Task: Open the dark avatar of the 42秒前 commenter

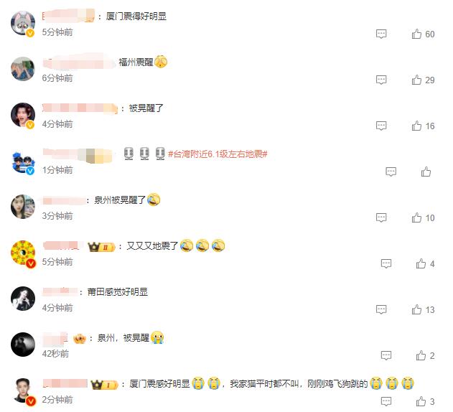Action: coord(23,345)
